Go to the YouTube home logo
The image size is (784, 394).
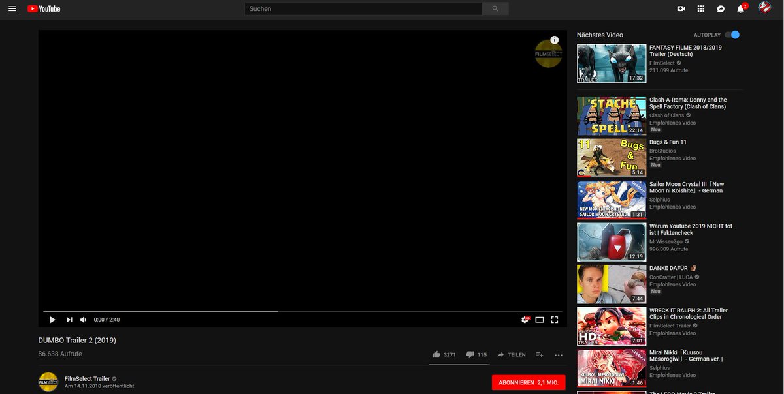(x=44, y=8)
